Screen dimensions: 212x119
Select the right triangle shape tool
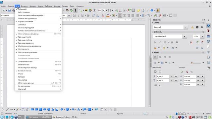tap(57, 109)
